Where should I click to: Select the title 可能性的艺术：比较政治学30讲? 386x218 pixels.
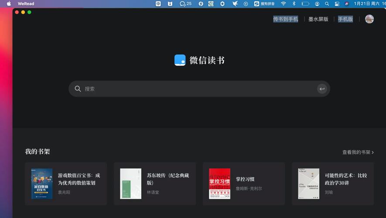(346, 179)
